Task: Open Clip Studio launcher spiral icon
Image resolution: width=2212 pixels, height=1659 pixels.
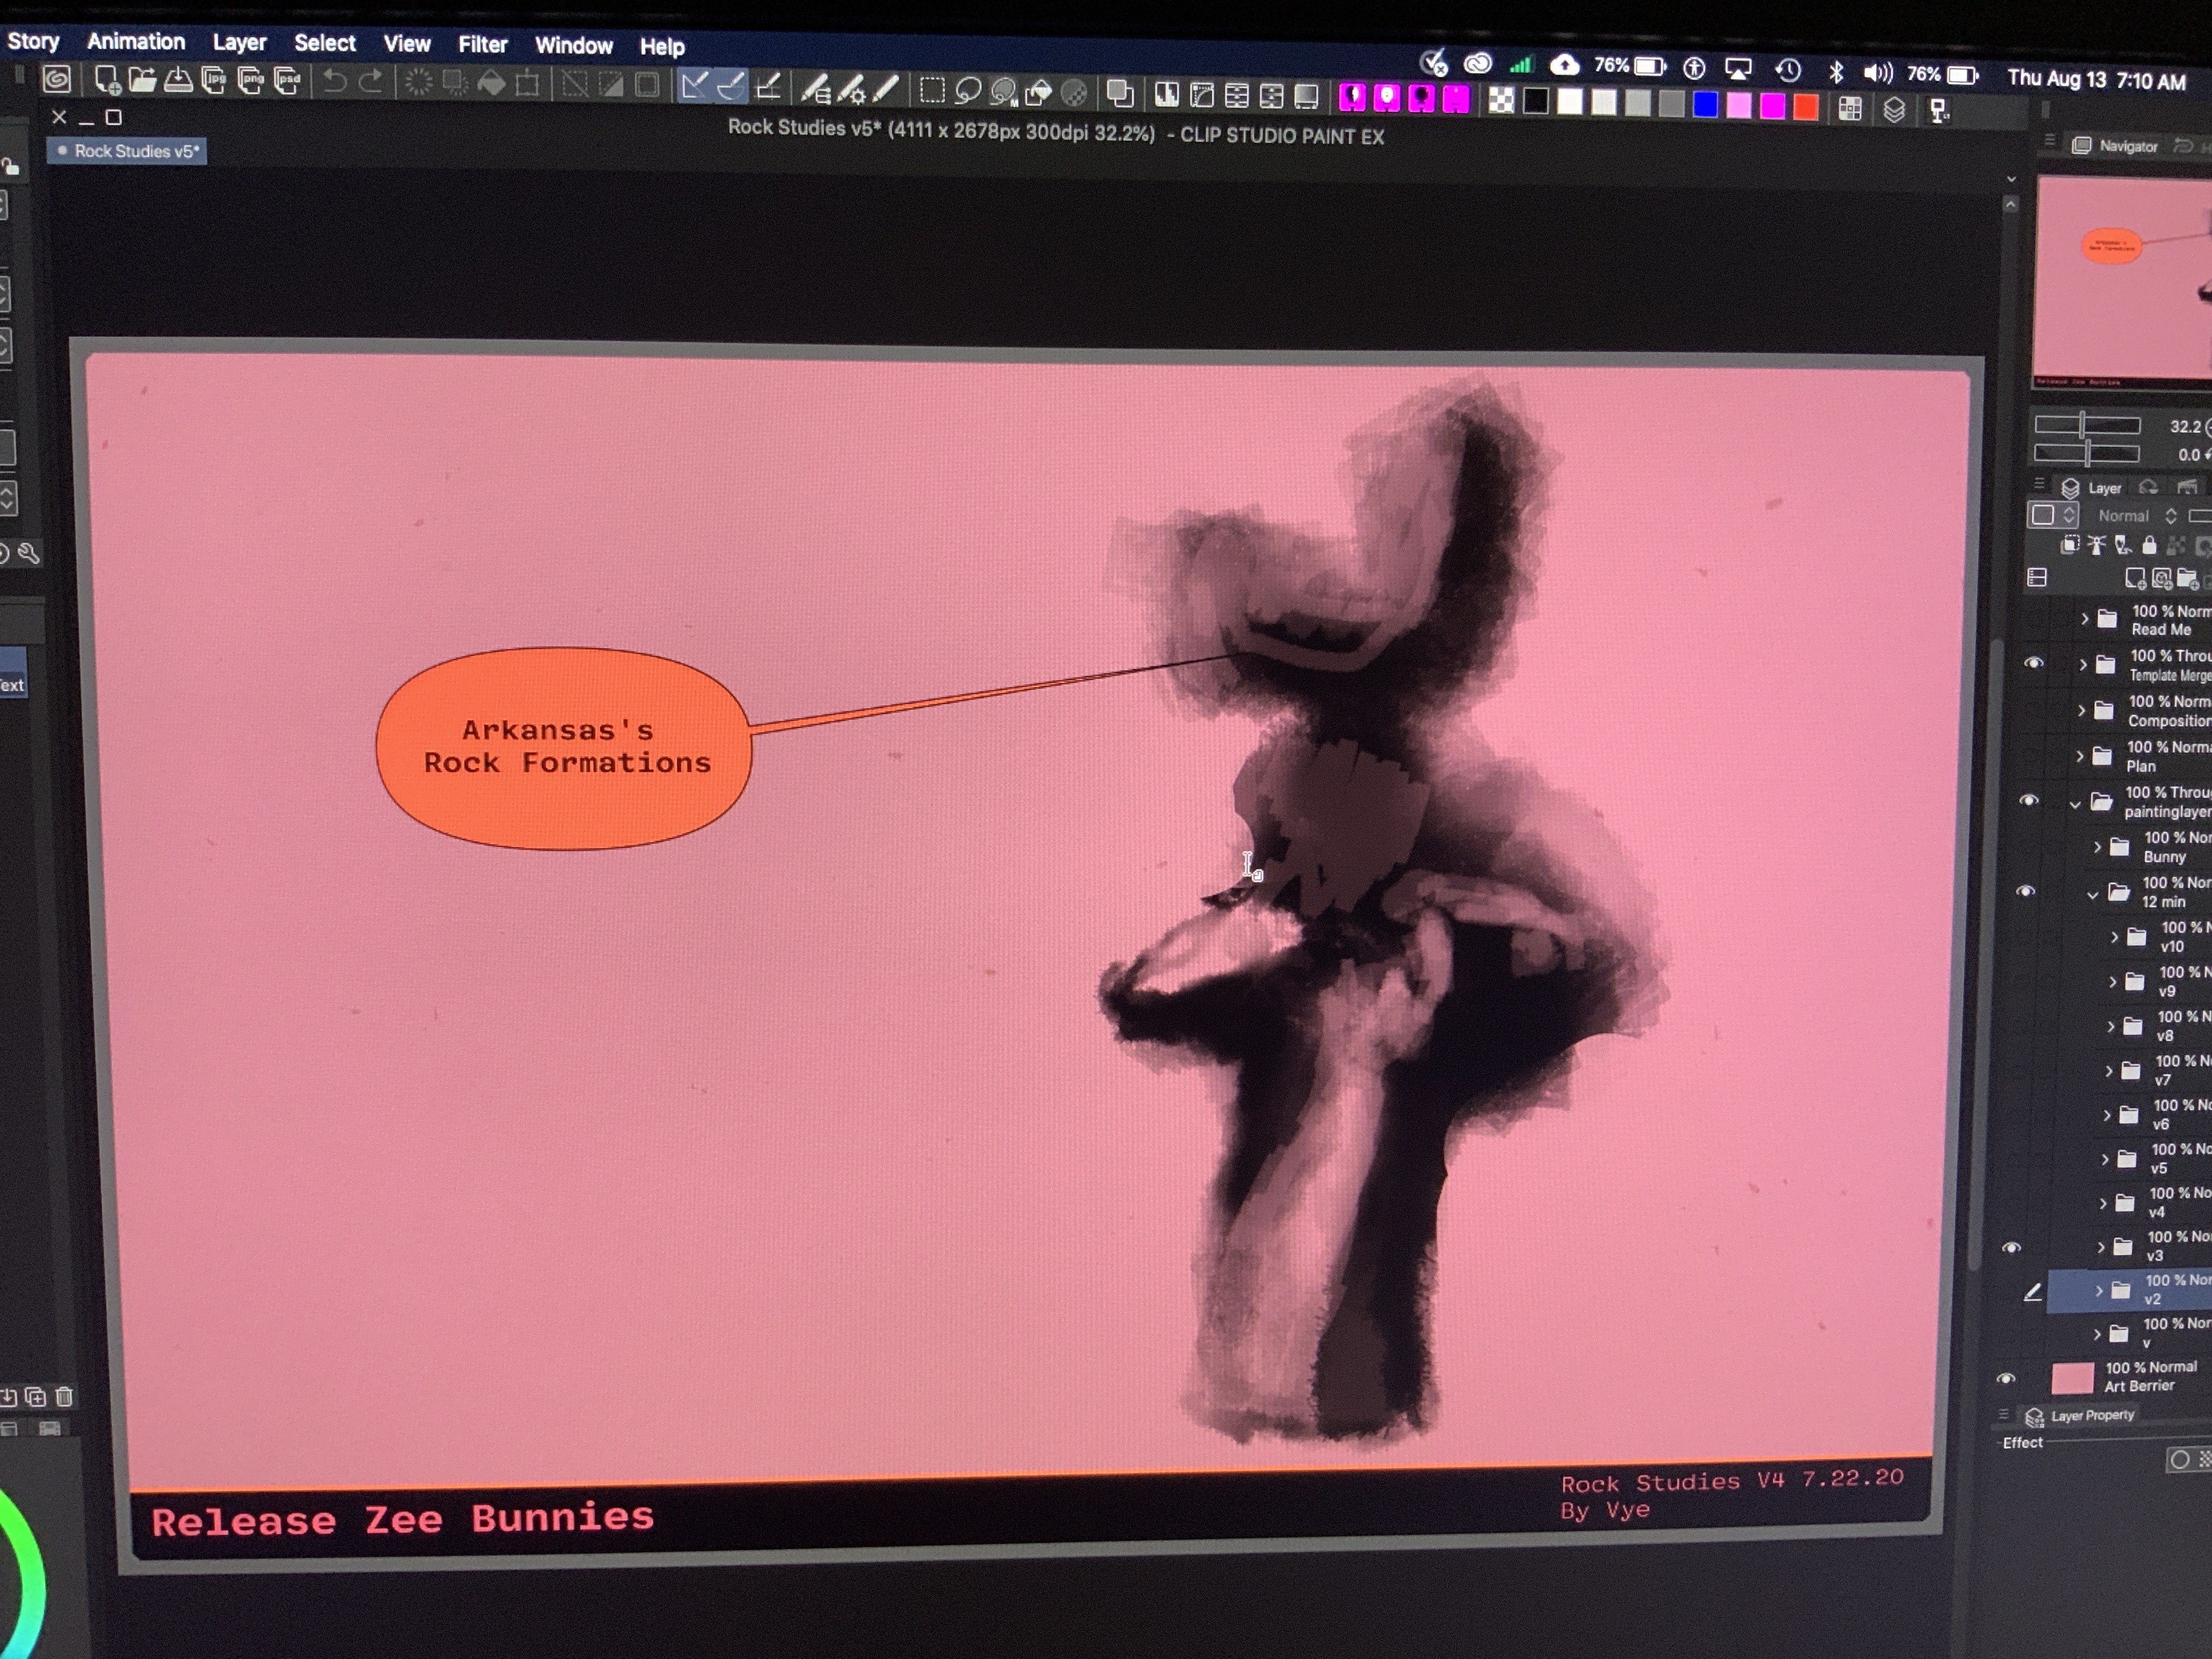Action: [57, 79]
